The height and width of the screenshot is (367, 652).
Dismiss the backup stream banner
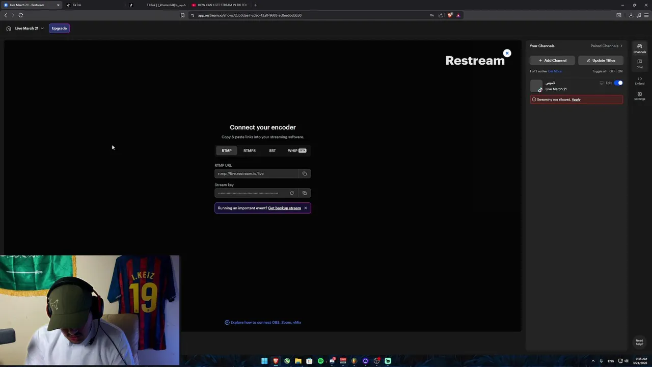tap(306, 208)
